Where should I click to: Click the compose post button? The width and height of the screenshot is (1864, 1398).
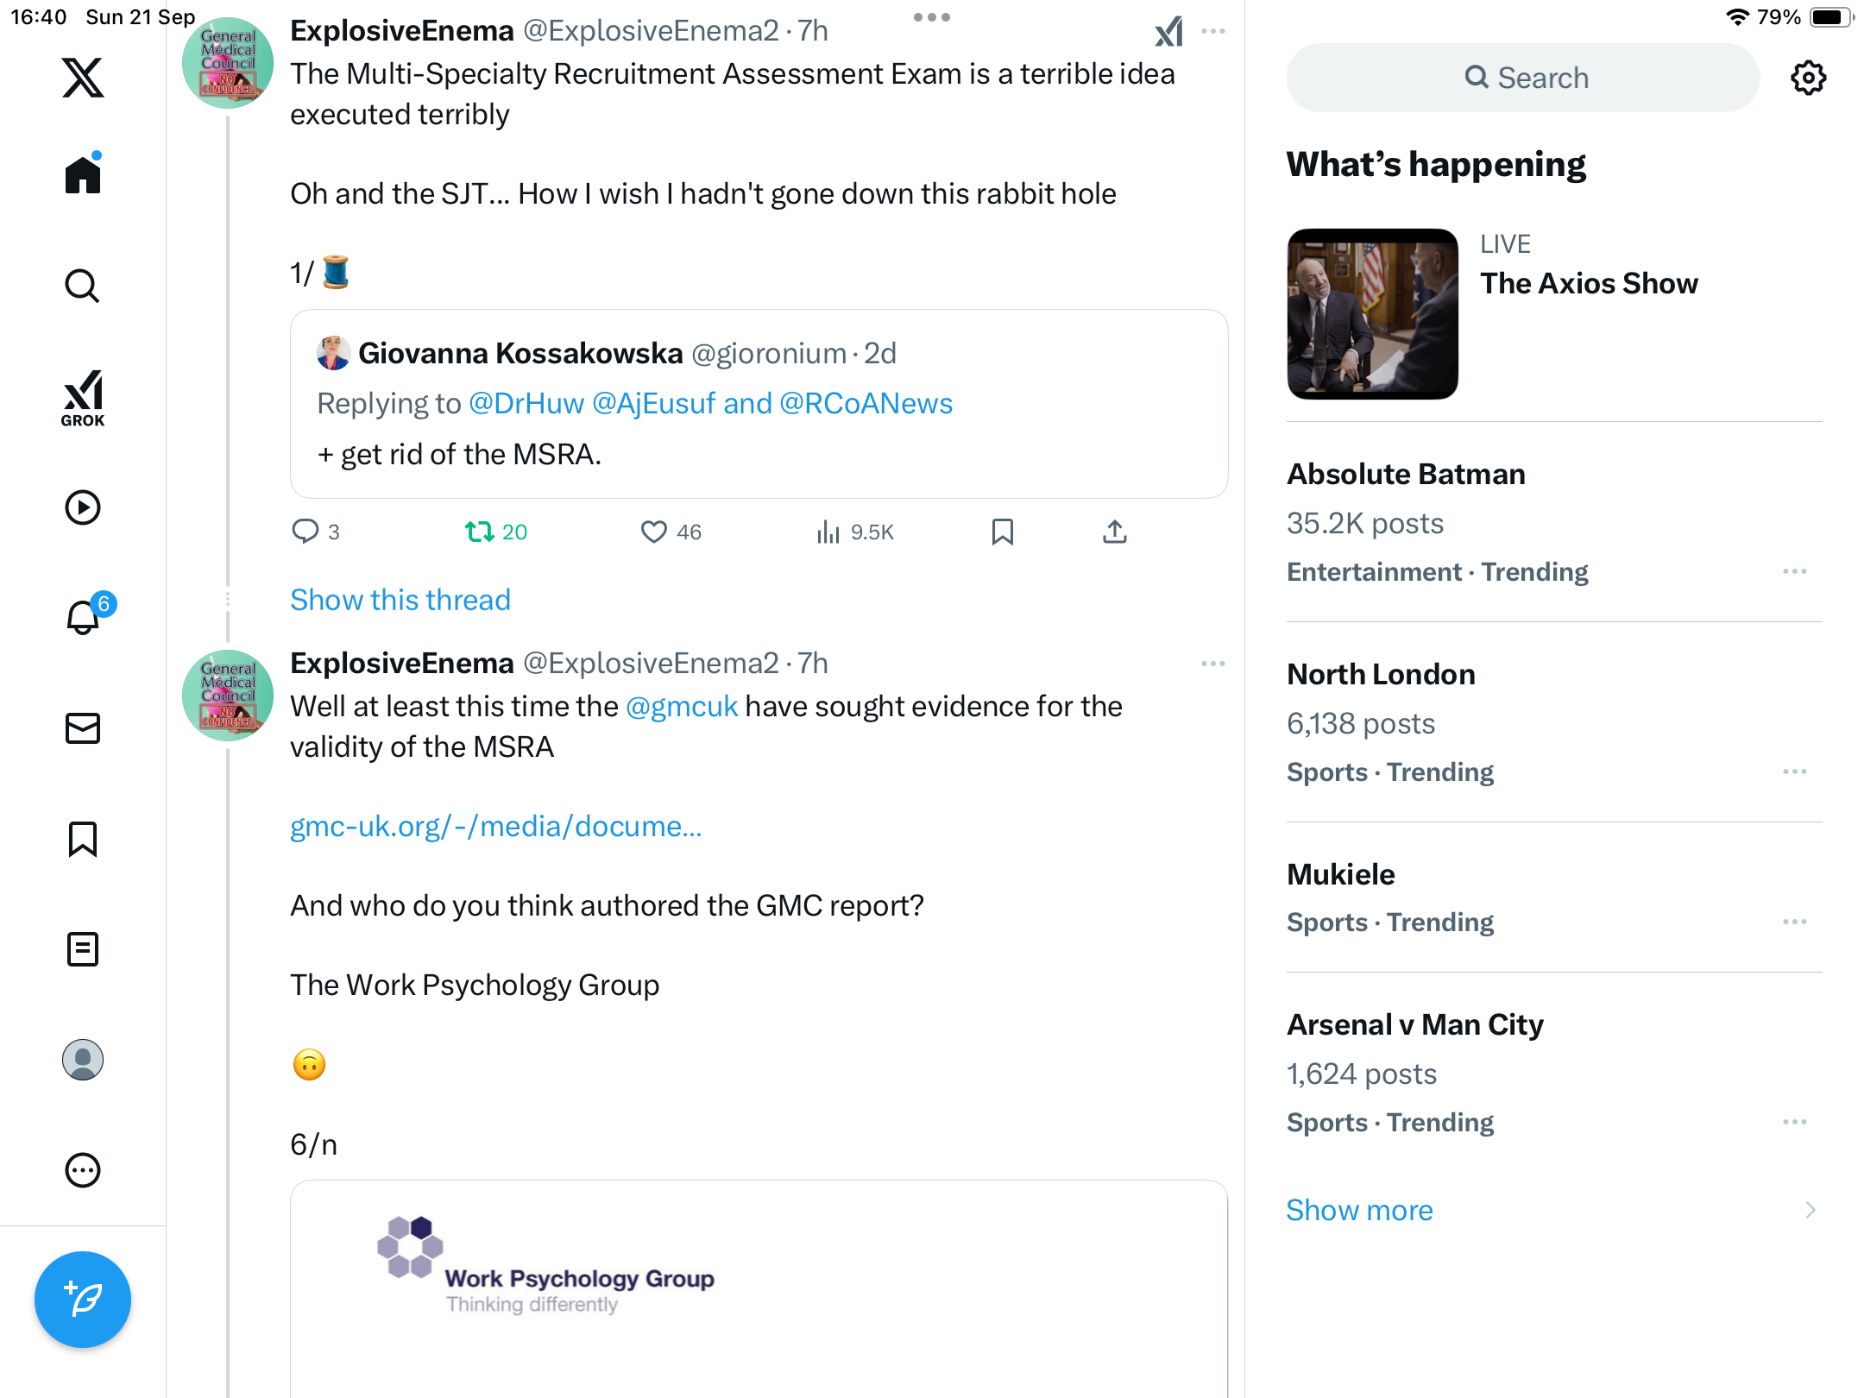tap(83, 1299)
